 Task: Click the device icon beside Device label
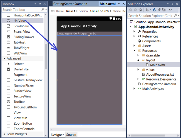click(53, 11)
